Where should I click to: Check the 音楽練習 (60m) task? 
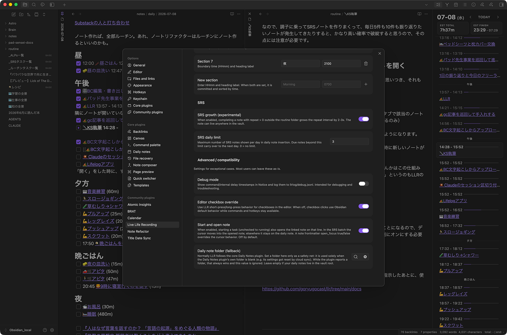point(78,191)
